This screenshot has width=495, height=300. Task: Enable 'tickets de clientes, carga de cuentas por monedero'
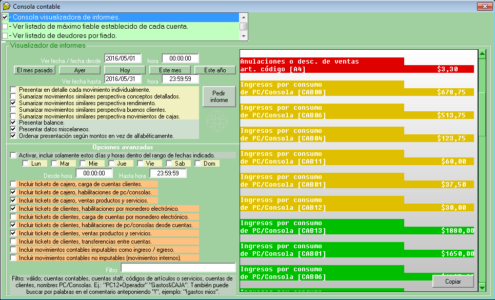coord(13,217)
